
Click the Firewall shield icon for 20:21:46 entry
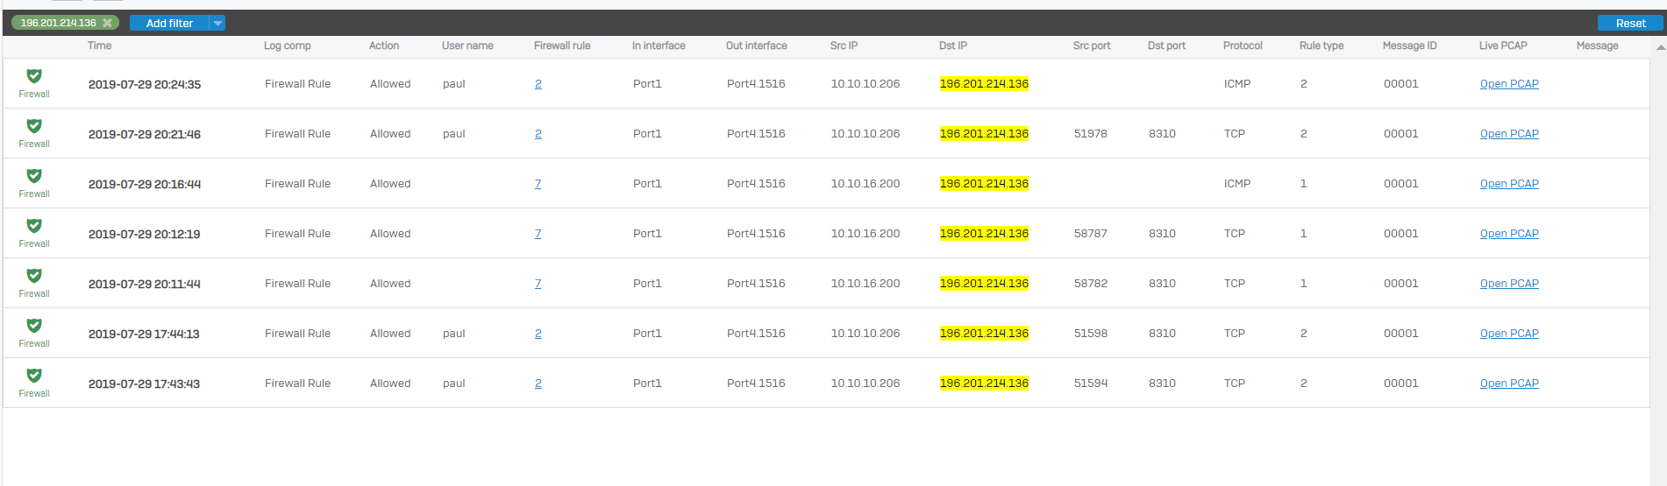(x=34, y=127)
